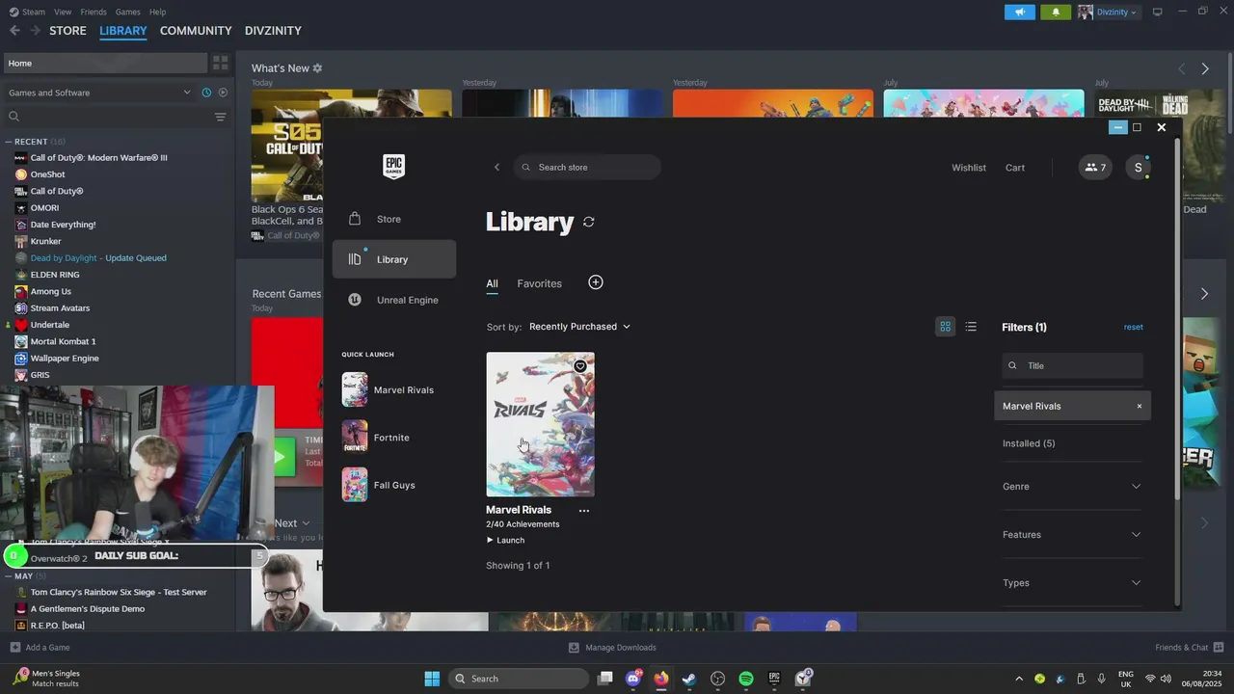Click the Search store field in Epic

587,167
